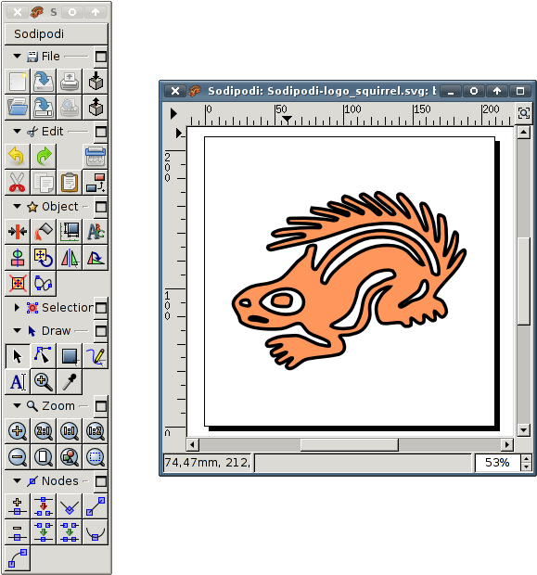
Task: Click the redo green arrow
Action: tap(44, 156)
